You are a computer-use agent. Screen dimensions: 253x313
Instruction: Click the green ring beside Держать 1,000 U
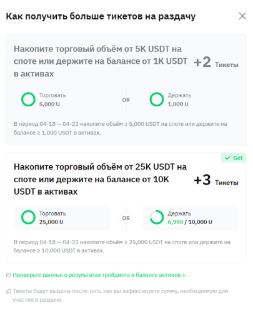point(157,100)
